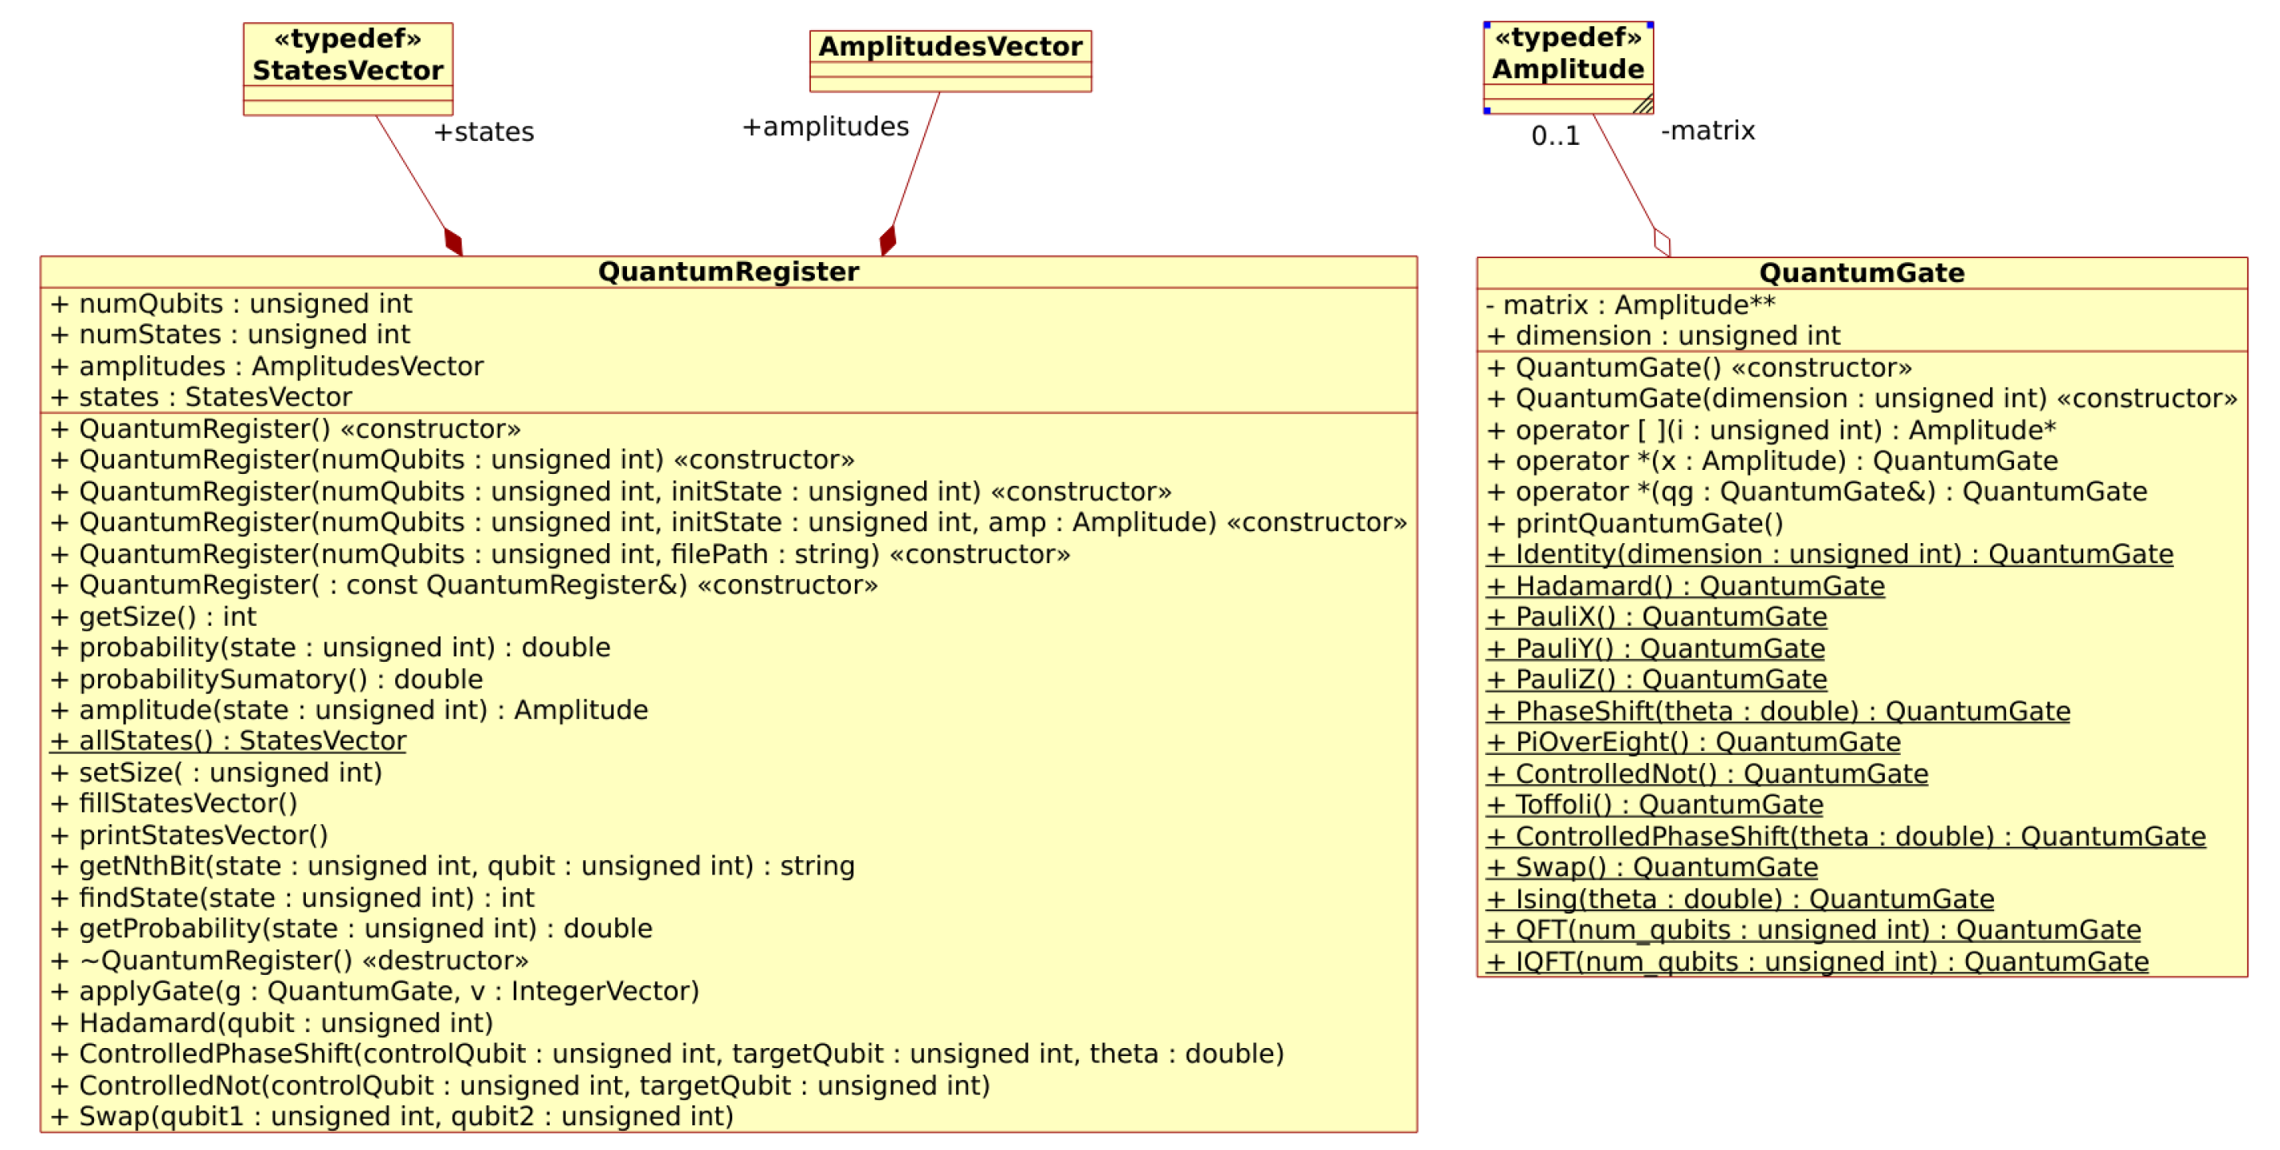This screenshot has width=2280, height=1150.
Task: Select the QuantumGate class header
Action: coord(1861,272)
